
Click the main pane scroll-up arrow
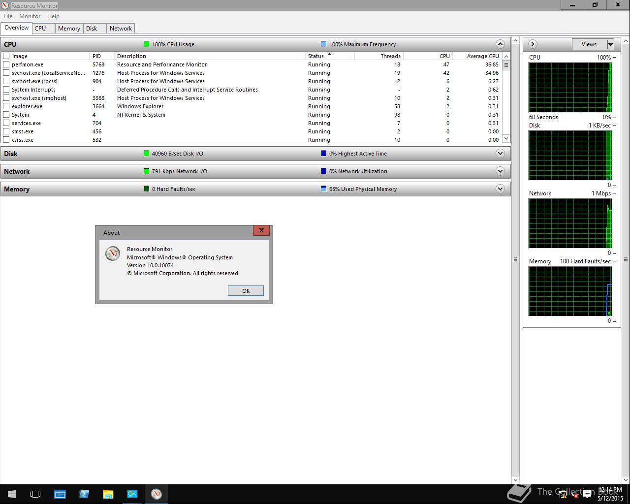(515, 40)
